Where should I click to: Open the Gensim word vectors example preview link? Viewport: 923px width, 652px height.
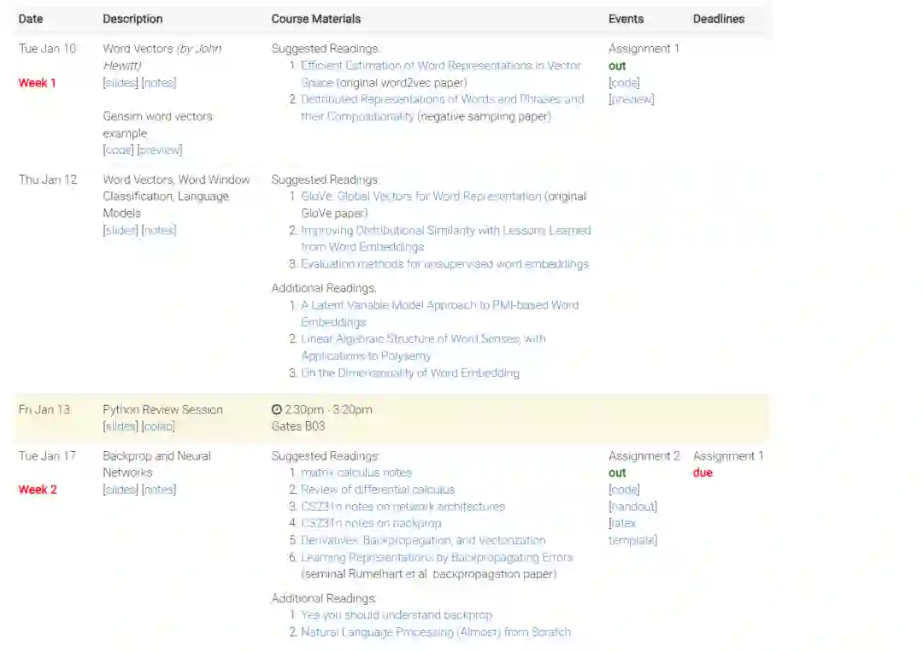click(160, 150)
